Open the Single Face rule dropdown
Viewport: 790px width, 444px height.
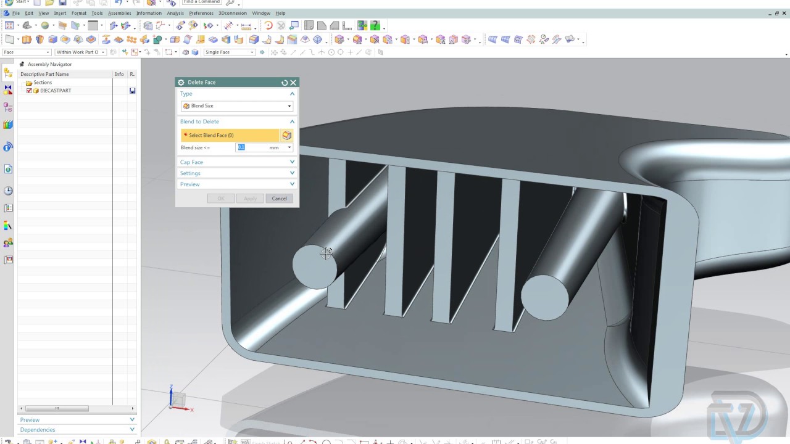pos(230,52)
